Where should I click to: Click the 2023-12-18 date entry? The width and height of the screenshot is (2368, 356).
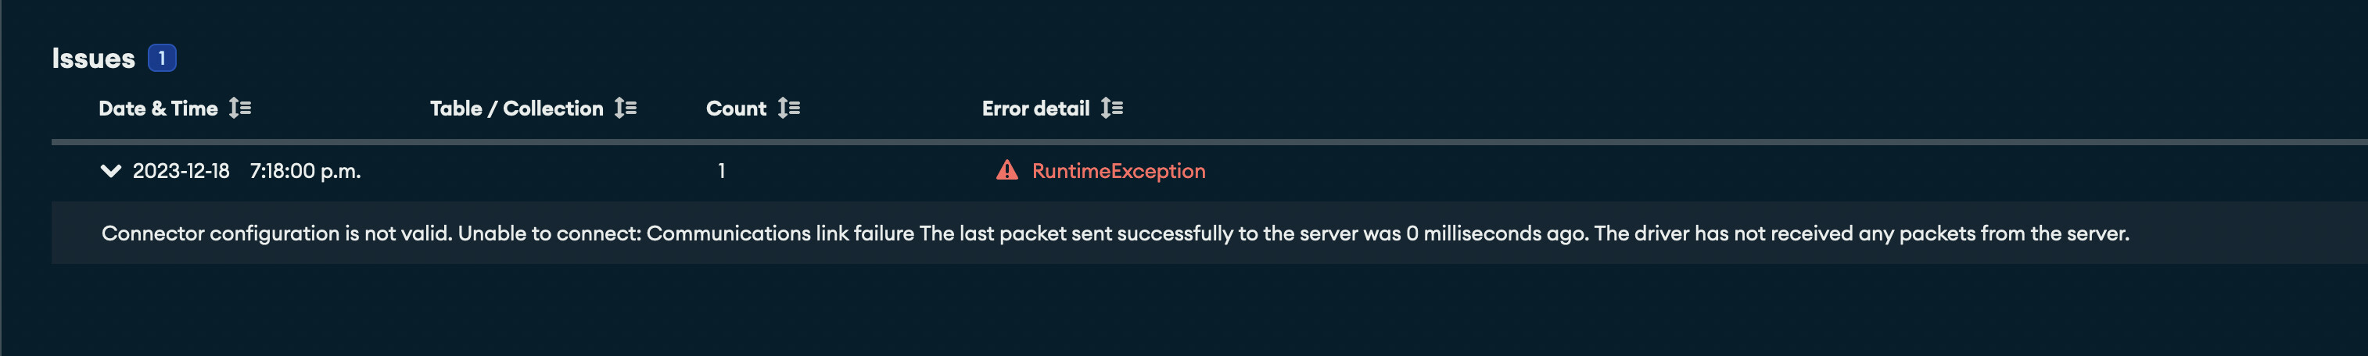[x=181, y=171]
